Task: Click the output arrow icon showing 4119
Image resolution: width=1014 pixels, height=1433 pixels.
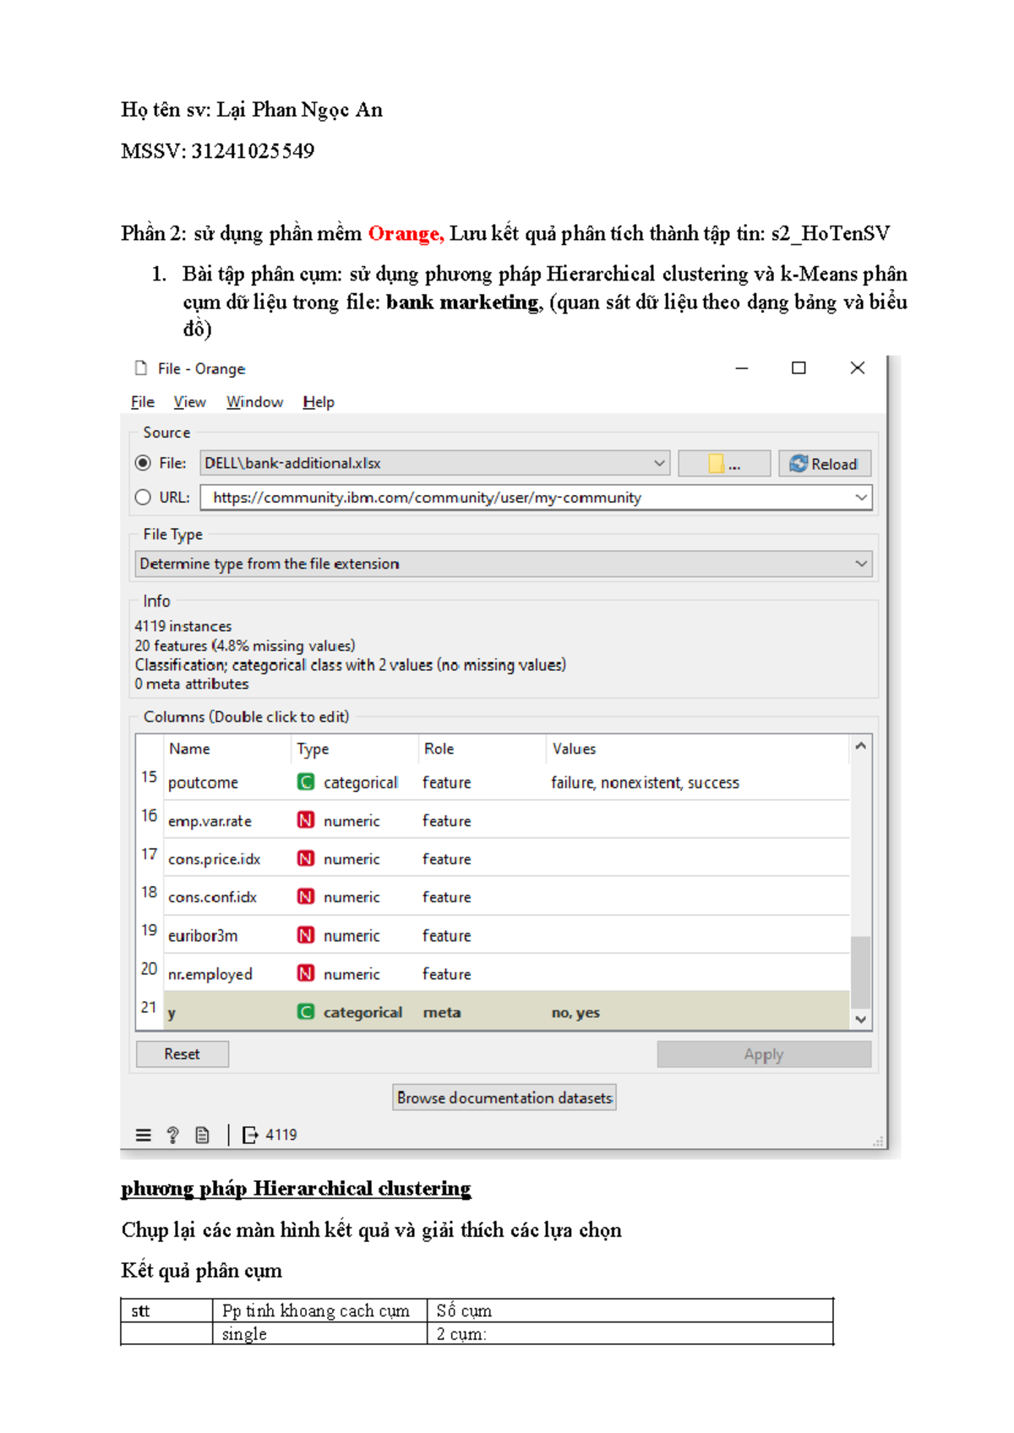Action: tap(250, 1135)
